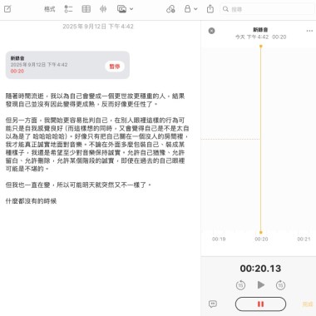The width and height of the screenshot is (316, 316).
Task: Click the 00:19 timeline marker
Action: 219,239
